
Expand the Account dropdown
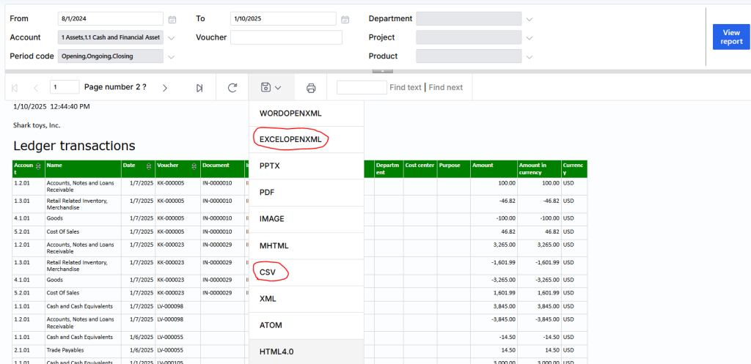click(x=172, y=38)
